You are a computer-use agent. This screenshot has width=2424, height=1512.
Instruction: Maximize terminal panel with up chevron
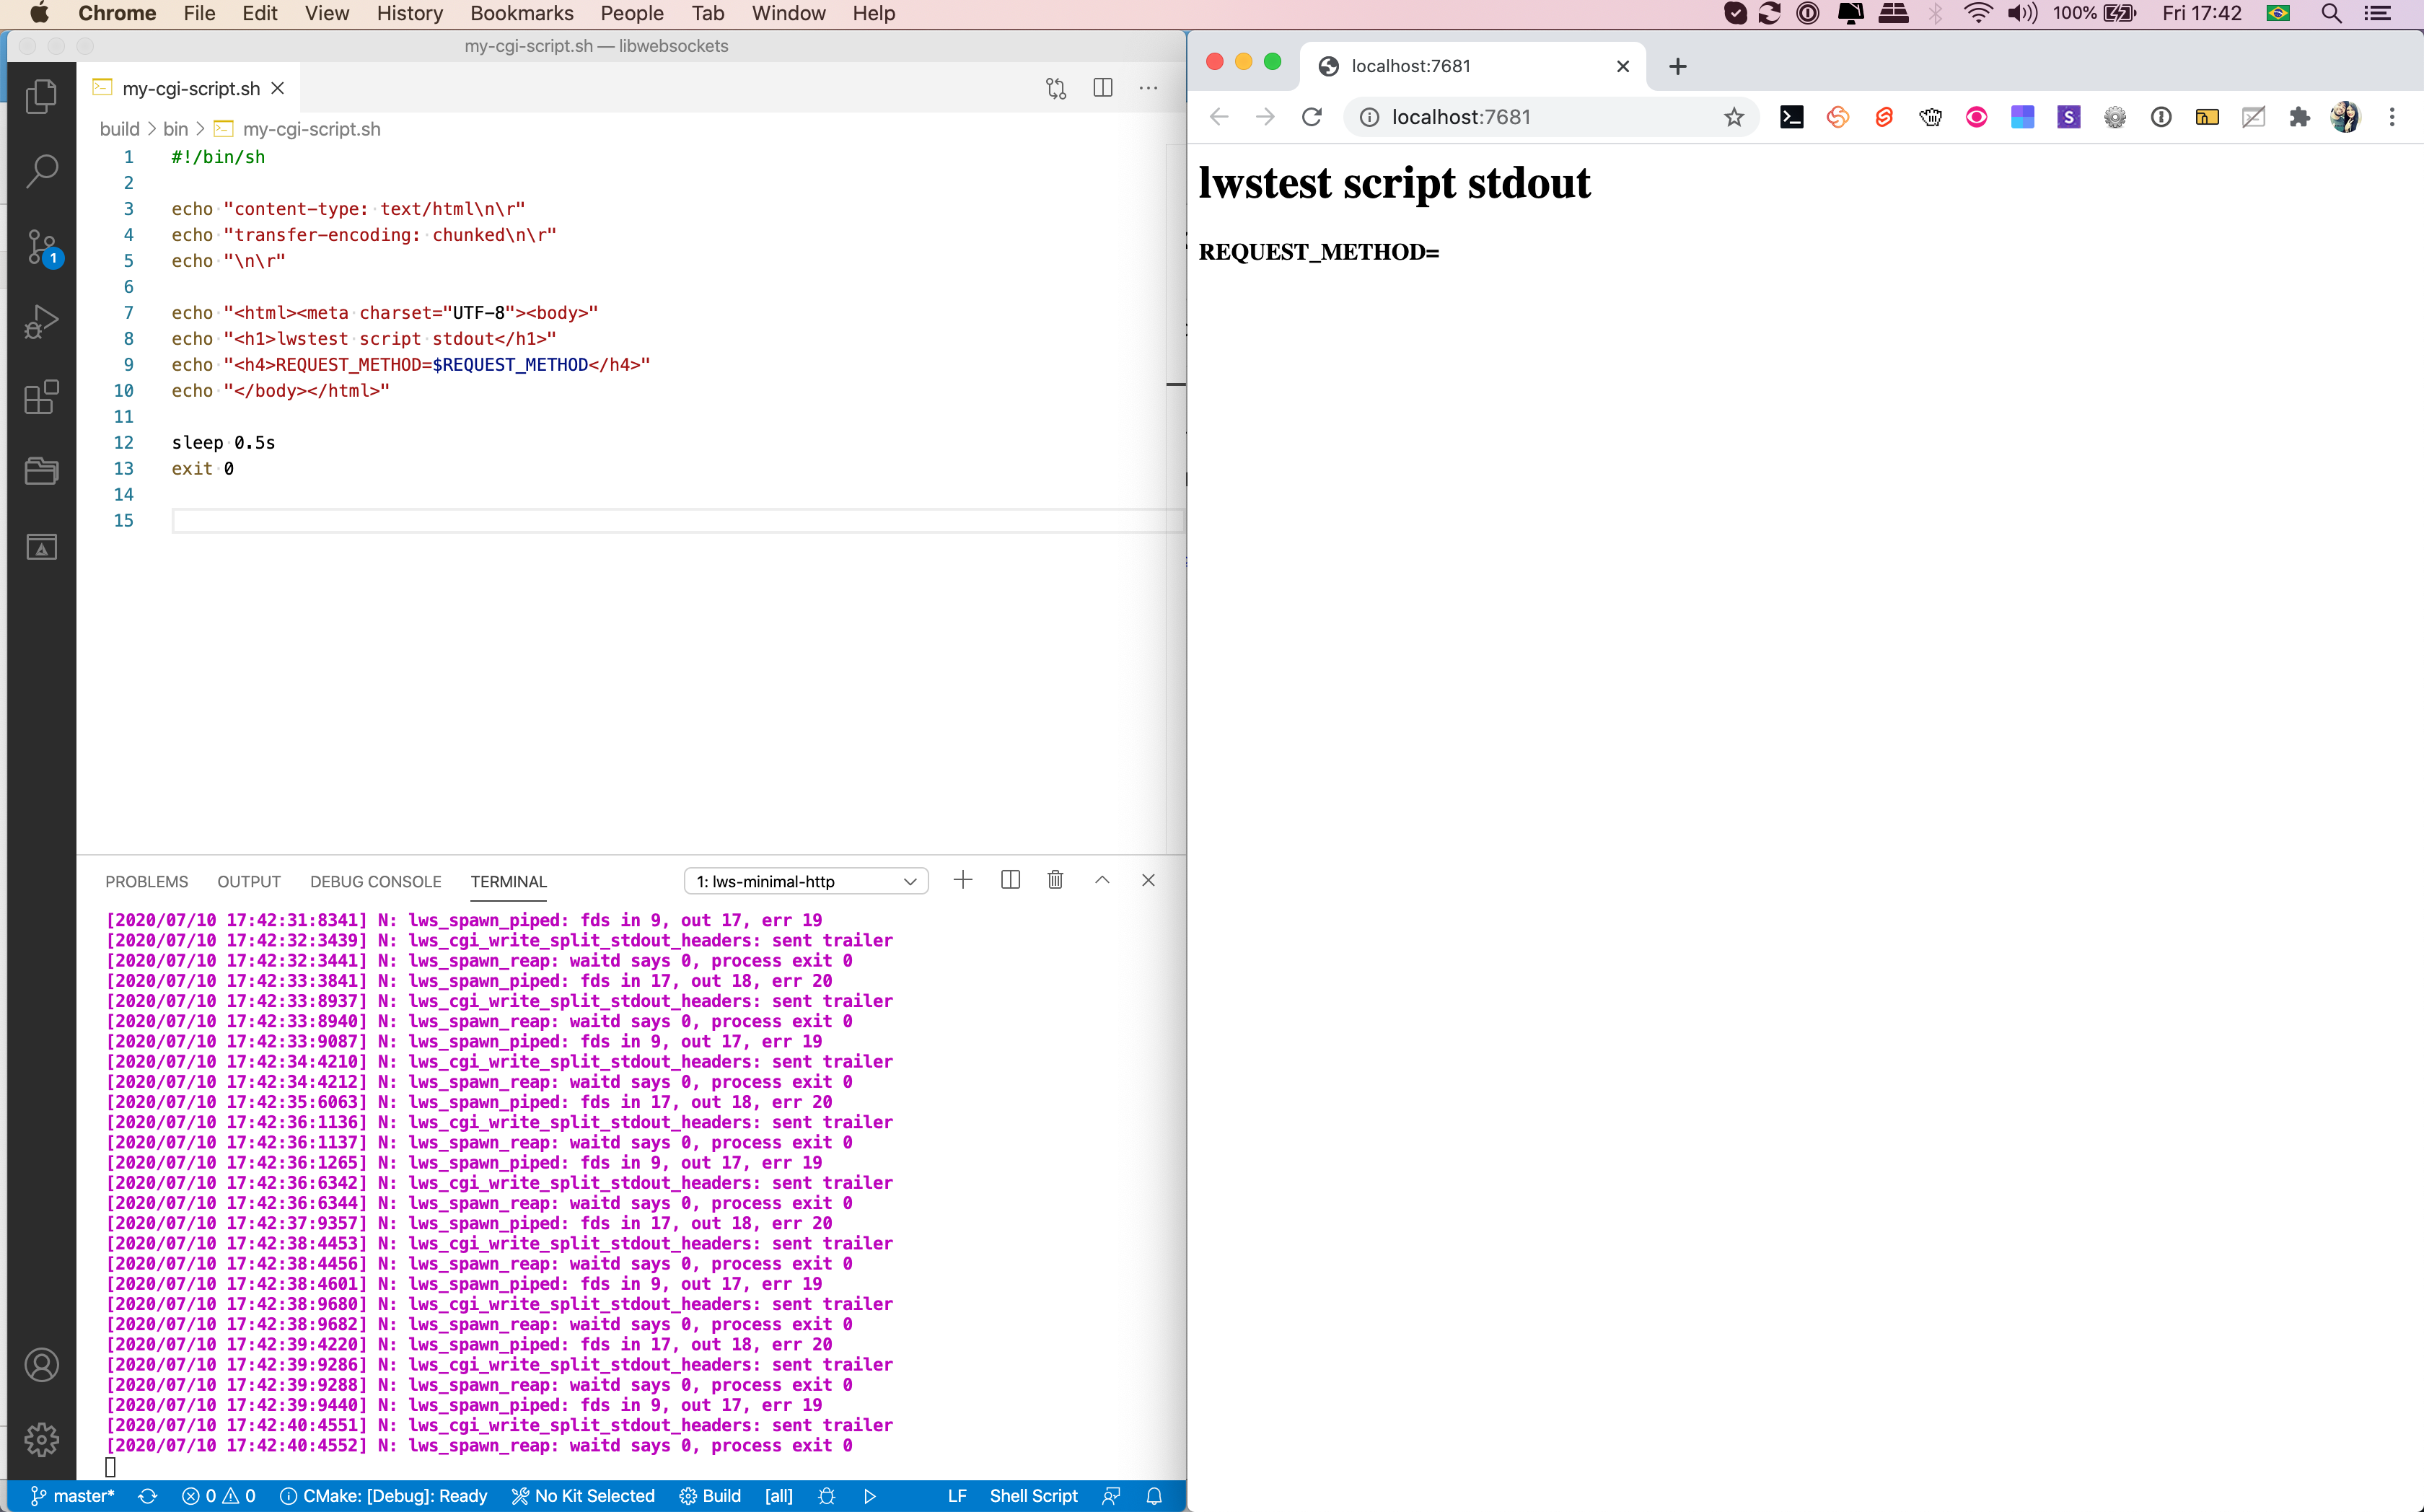click(1102, 880)
